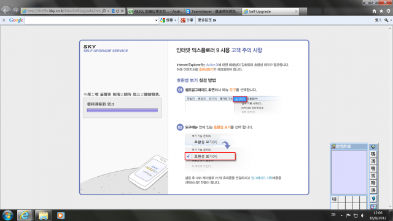Click the ZH input language indicator

[x=333, y=215]
